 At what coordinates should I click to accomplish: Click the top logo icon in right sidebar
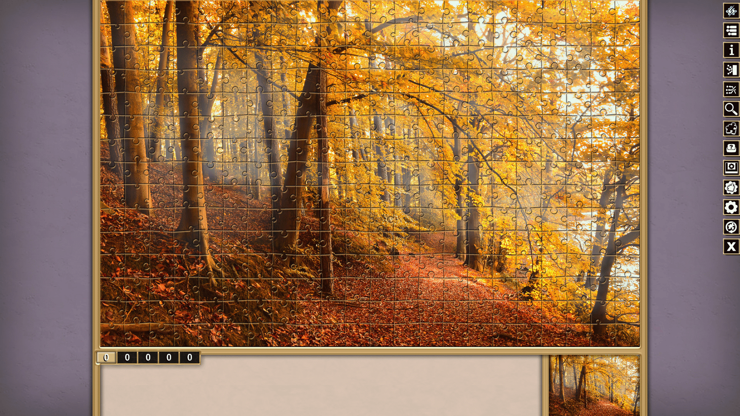point(731,11)
